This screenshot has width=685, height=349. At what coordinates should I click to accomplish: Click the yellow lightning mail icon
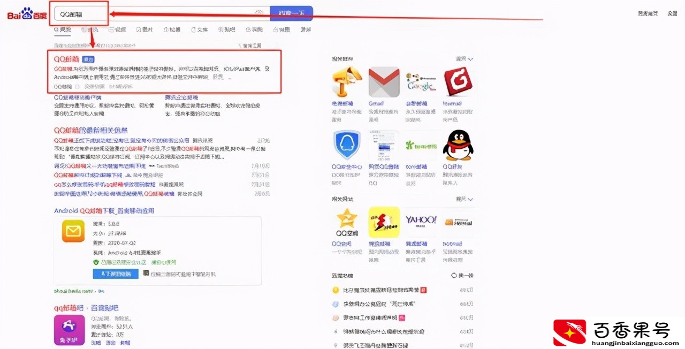tap(384, 222)
